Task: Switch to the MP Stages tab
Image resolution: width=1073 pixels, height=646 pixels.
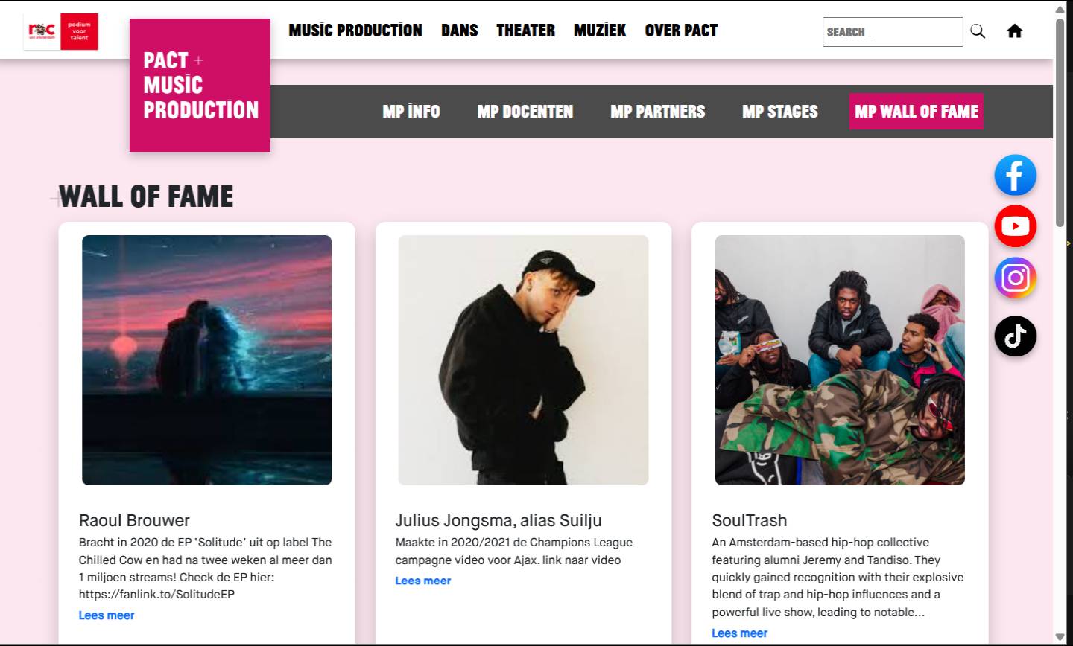Action: point(780,112)
